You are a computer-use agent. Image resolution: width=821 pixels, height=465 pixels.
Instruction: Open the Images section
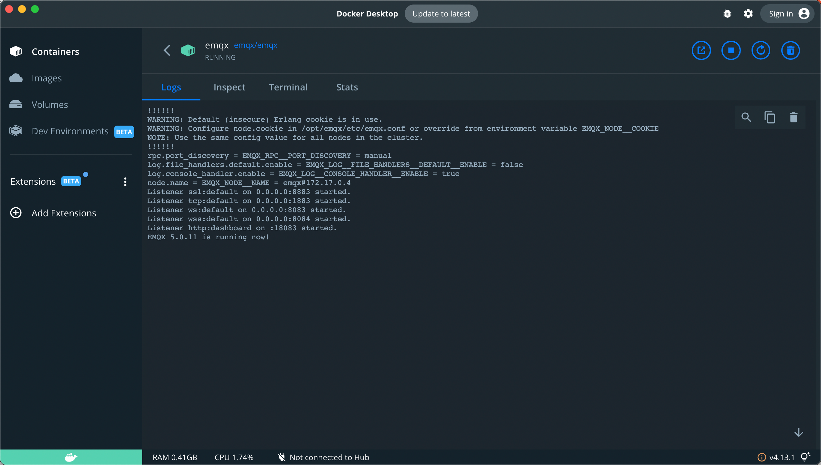[46, 78]
